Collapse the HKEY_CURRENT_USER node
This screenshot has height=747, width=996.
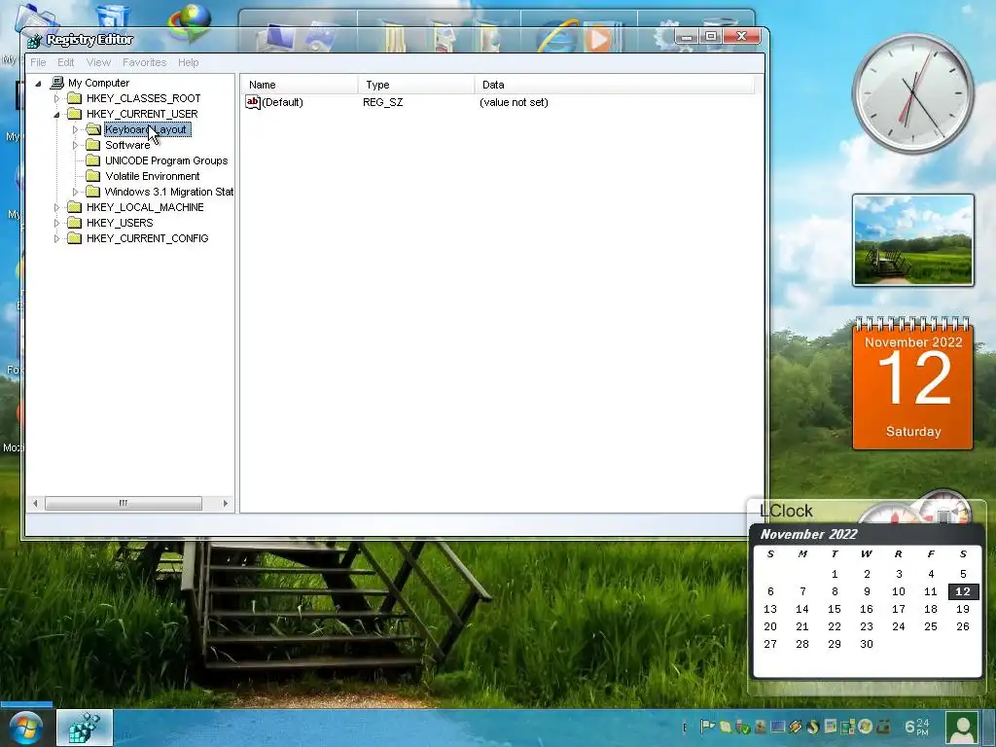pyautogui.click(x=56, y=115)
